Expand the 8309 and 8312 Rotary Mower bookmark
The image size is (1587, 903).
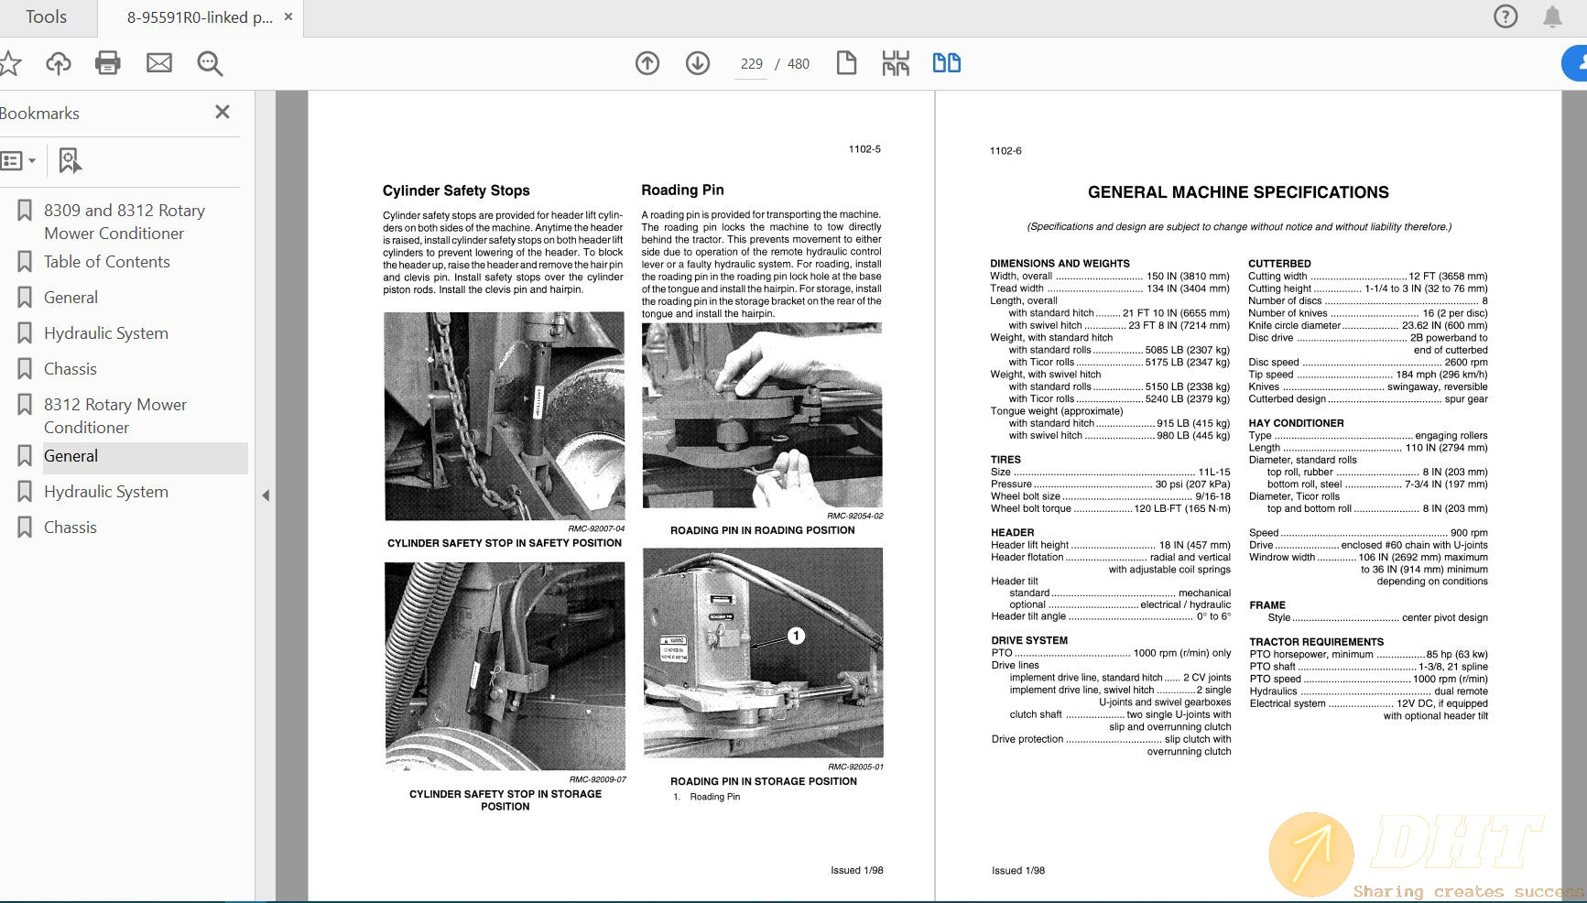pos(23,210)
